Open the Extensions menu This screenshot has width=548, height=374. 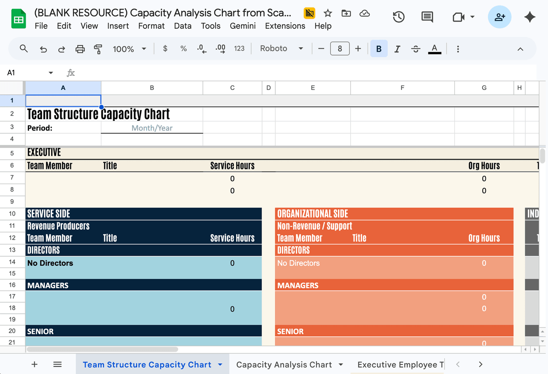285,26
